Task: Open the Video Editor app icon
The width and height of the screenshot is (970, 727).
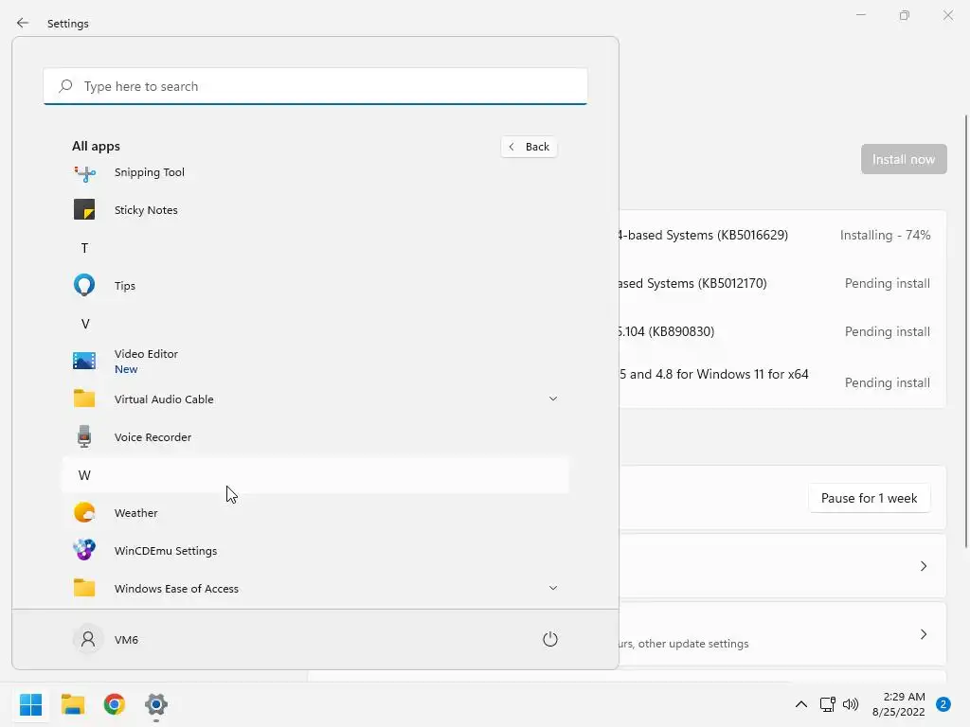Action: point(84,361)
